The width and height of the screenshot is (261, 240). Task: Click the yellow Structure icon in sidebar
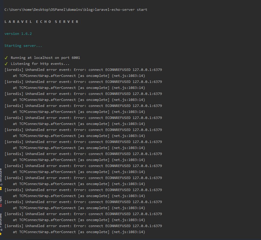(1, 189)
